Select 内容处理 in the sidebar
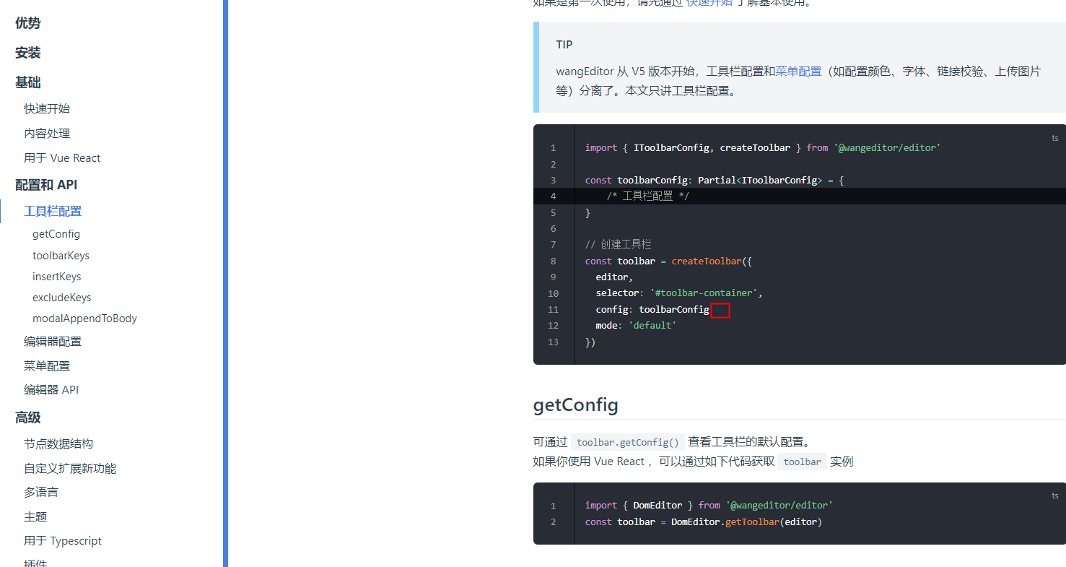 tap(47, 132)
